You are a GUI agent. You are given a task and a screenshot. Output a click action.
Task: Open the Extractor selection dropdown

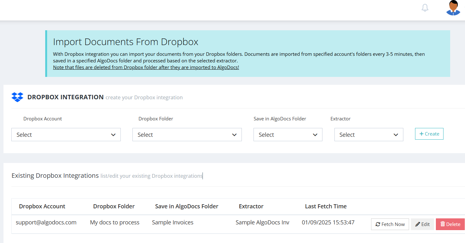tap(369, 135)
